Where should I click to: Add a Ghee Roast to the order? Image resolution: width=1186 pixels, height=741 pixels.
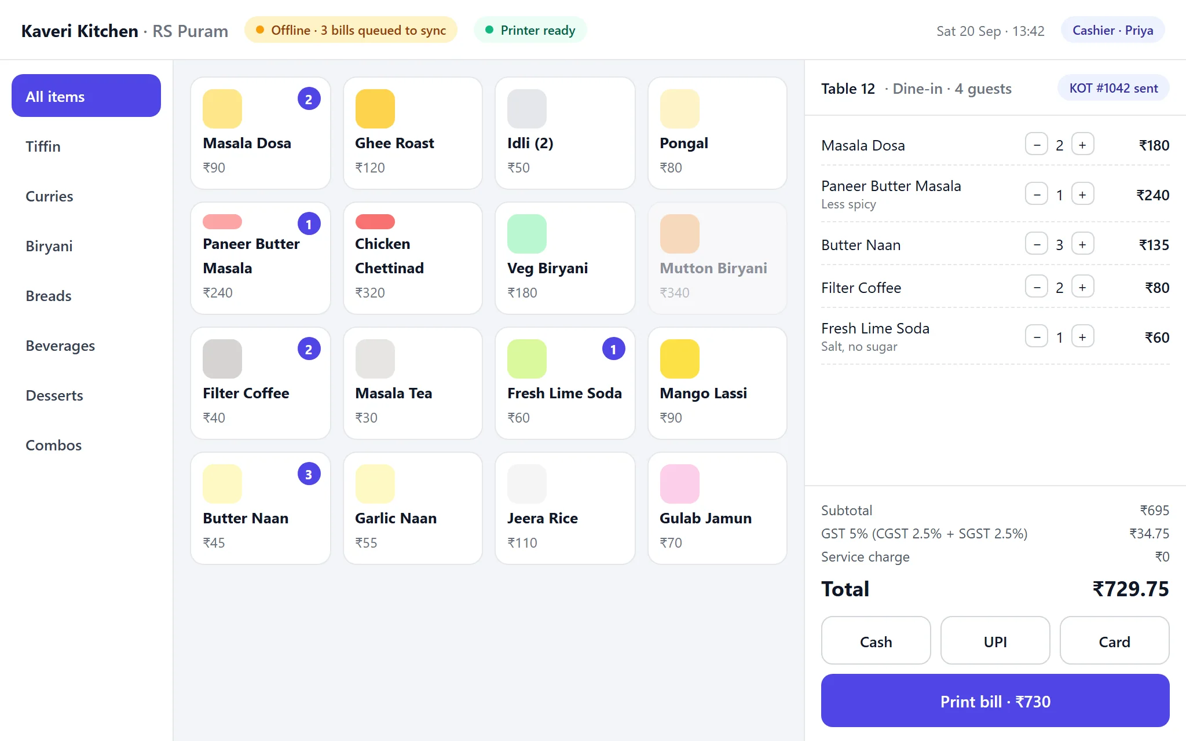[413, 133]
